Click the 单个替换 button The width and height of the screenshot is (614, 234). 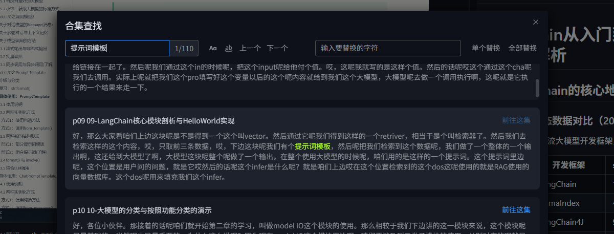(486, 48)
